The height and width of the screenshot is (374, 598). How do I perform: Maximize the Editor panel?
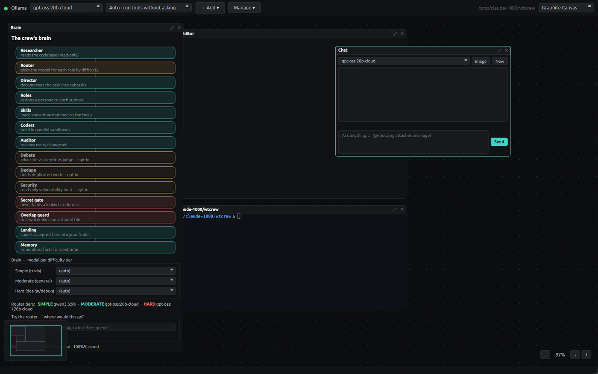pos(395,34)
